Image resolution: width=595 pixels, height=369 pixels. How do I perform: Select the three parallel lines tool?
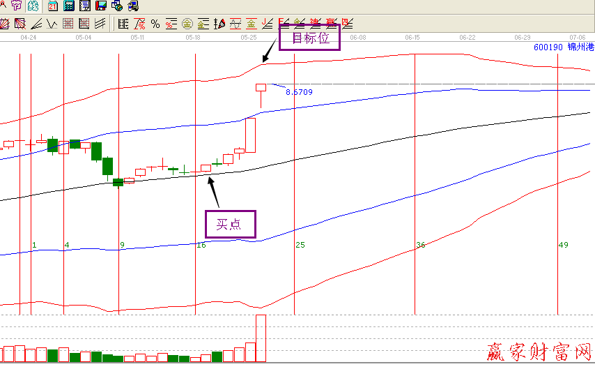coord(100,24)
